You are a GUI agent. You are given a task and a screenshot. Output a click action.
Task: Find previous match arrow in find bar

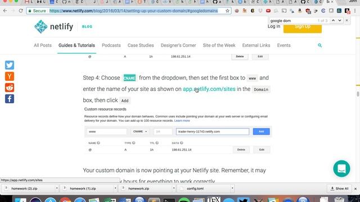(333, 21)
